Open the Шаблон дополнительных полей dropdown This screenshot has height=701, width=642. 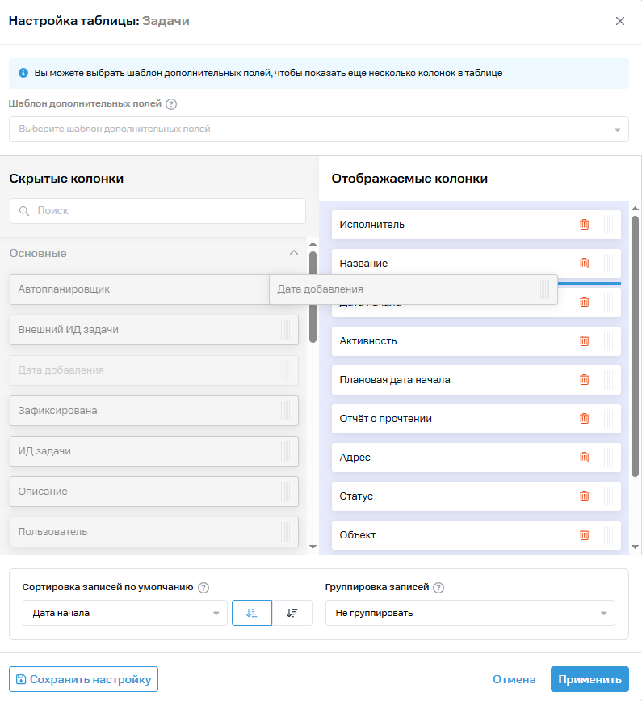click(318, 129)
